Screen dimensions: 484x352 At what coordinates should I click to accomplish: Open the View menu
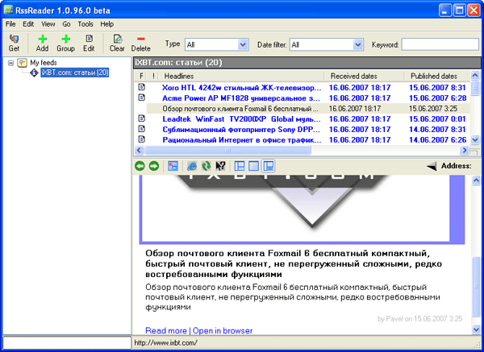[48, 24]
